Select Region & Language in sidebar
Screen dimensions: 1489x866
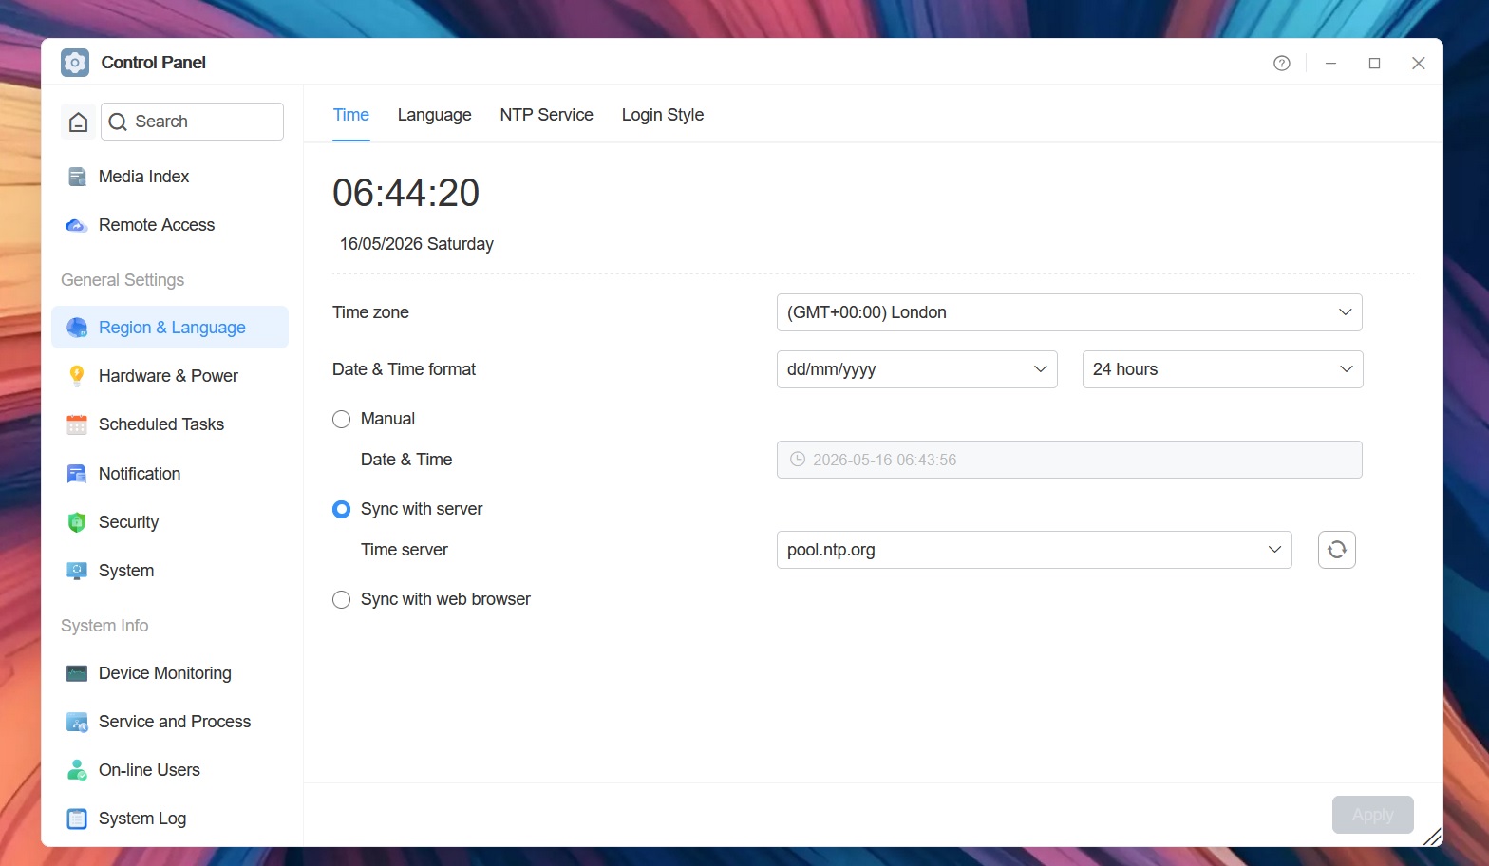pyautogui.click(x=169, y=328)
